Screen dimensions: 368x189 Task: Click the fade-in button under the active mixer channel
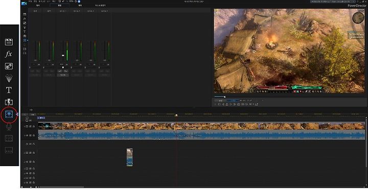tap(60, 71)
